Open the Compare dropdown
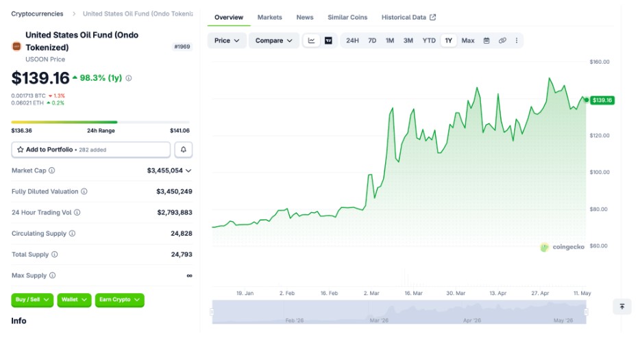This screenshot has width=640, height=339. pyautogui.click(x=274, y=40)
